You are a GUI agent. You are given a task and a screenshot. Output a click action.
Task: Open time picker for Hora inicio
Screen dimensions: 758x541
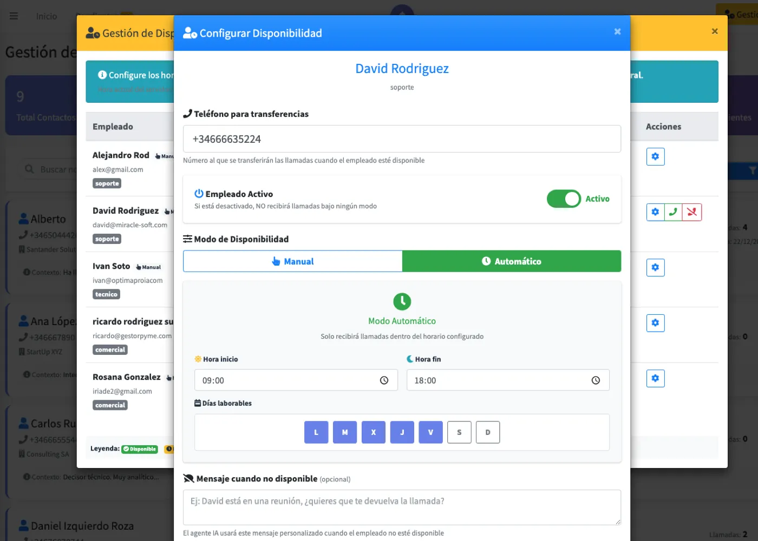[384, 380]
